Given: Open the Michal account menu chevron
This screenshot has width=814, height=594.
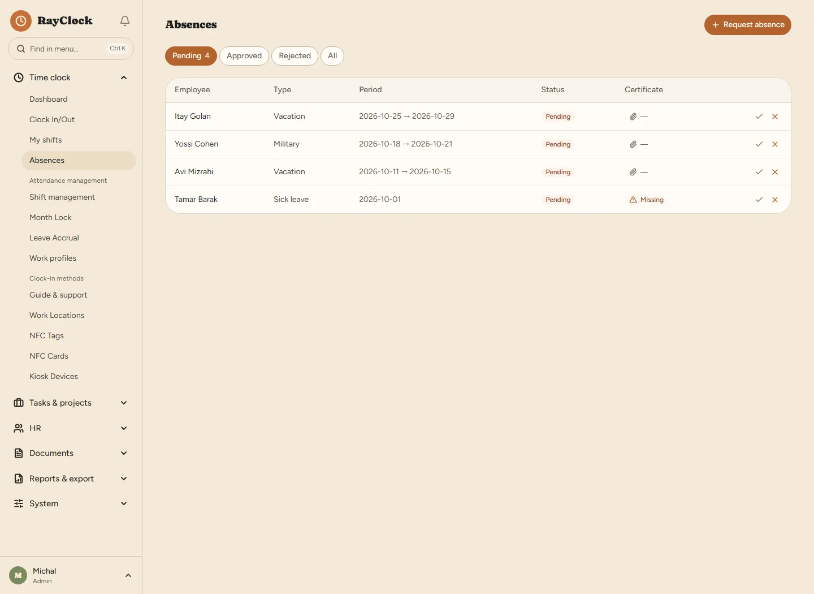Looking at the screenshot, I should [x=128, y=575].
